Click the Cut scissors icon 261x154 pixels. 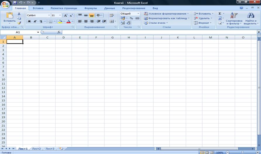tap(19, 14)
